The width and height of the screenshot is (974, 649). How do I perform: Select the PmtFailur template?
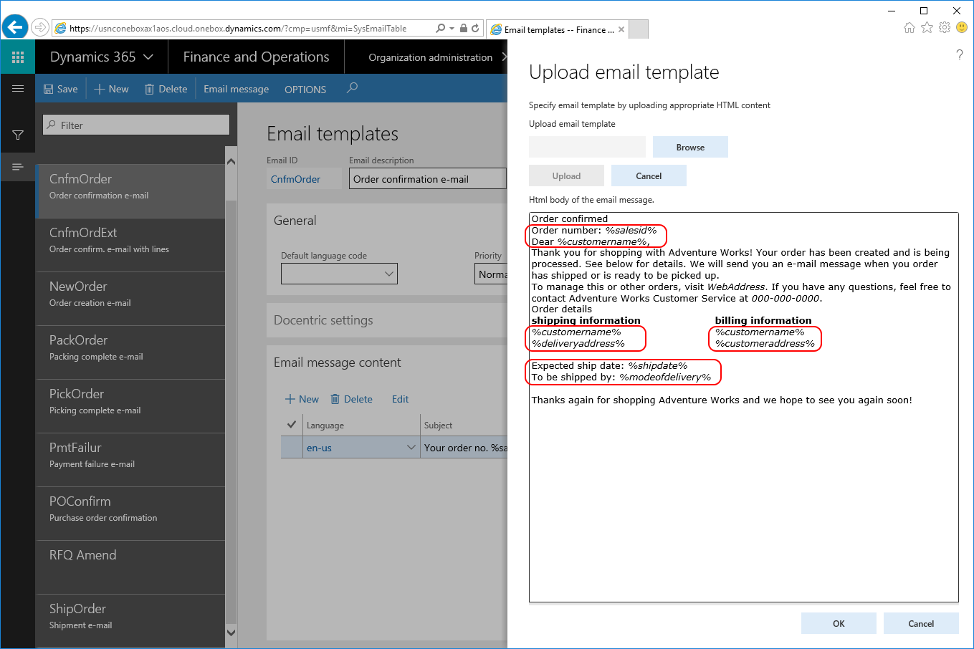pos(130,460)
